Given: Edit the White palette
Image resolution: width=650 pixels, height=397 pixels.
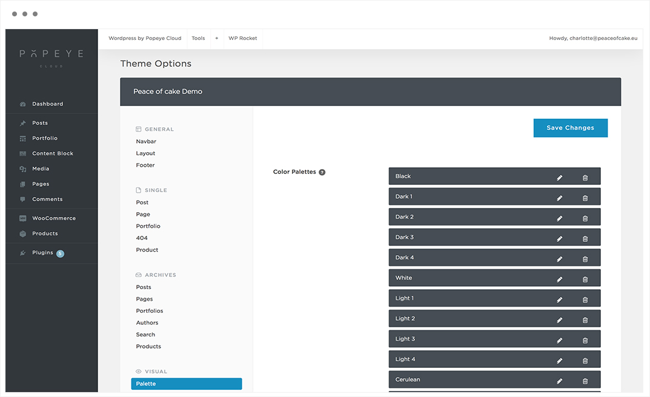Looking at the screenshot, I should 559,279.
